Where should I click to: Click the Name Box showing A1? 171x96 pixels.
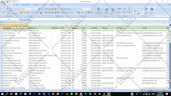[9, 19]
